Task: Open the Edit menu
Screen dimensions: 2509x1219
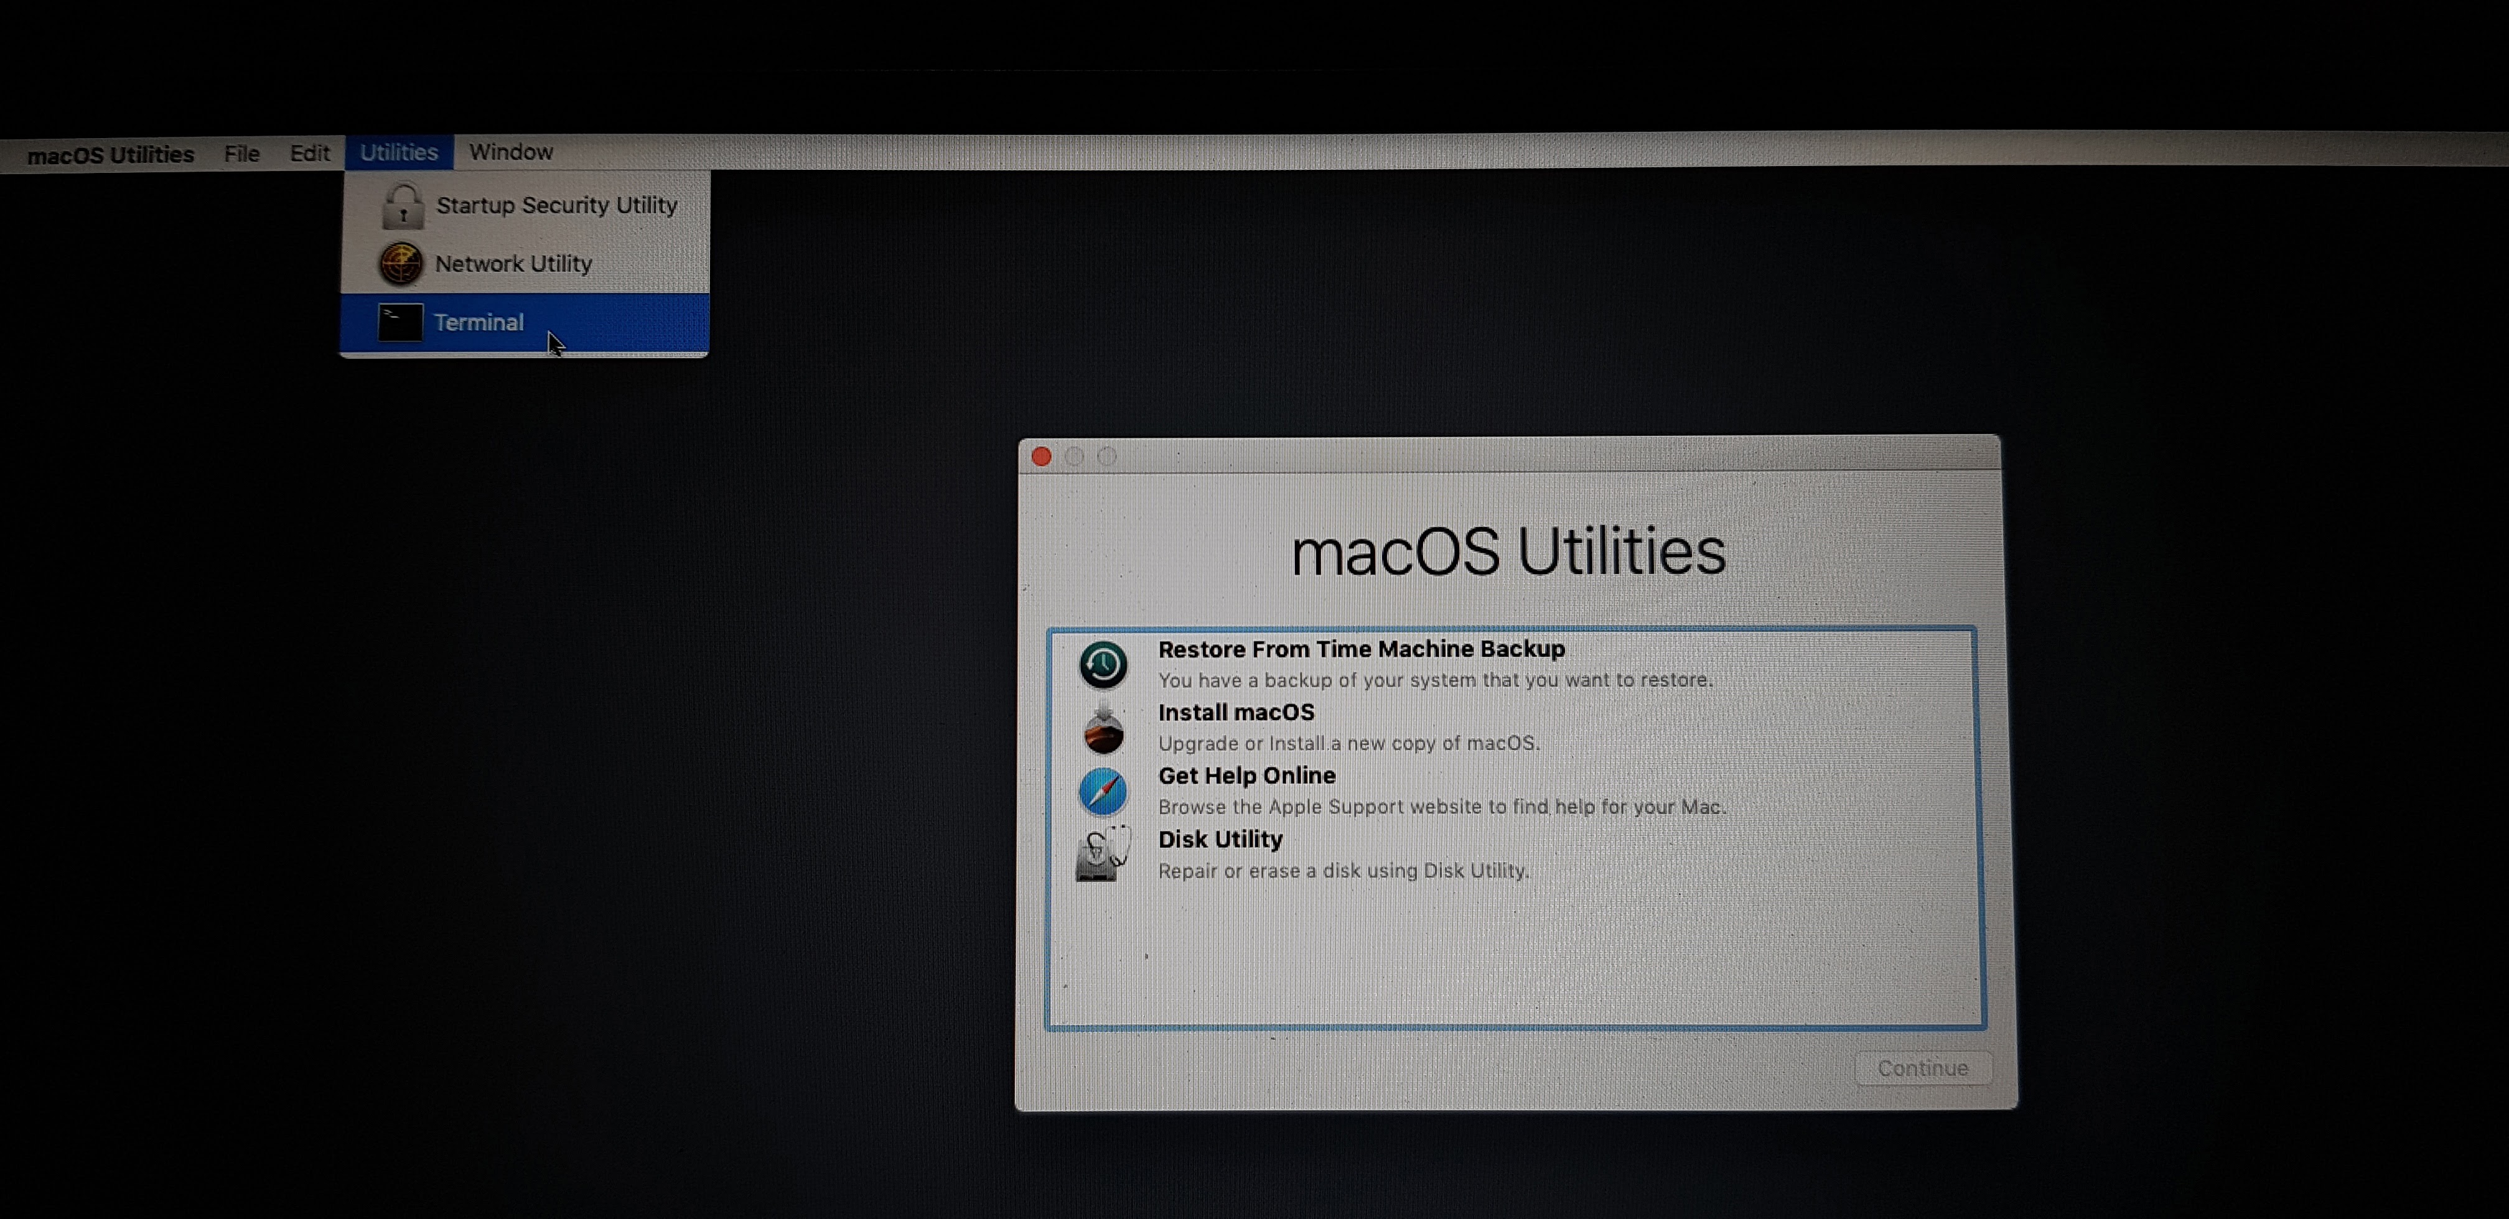Action: (x=310, y=153)
